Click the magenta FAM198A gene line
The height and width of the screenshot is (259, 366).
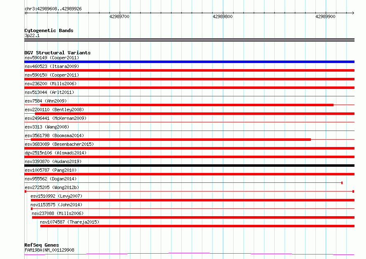click(189, 254)
